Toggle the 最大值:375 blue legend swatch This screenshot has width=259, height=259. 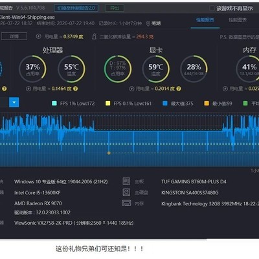pos(165,104)
